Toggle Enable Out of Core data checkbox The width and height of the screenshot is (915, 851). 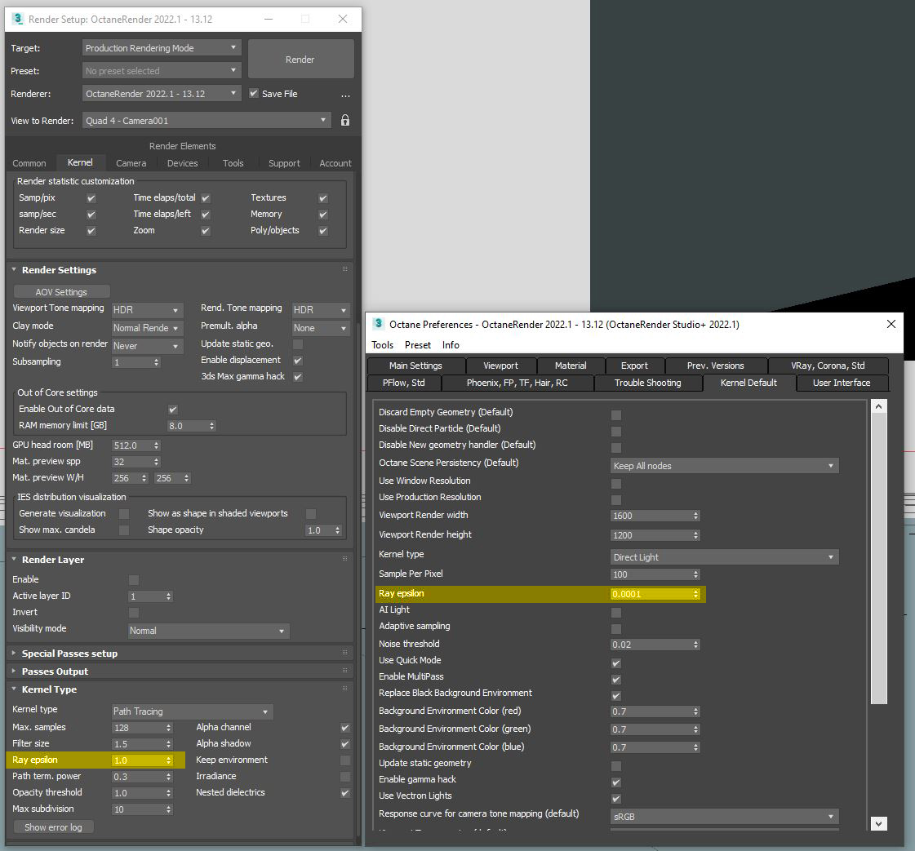173,410
